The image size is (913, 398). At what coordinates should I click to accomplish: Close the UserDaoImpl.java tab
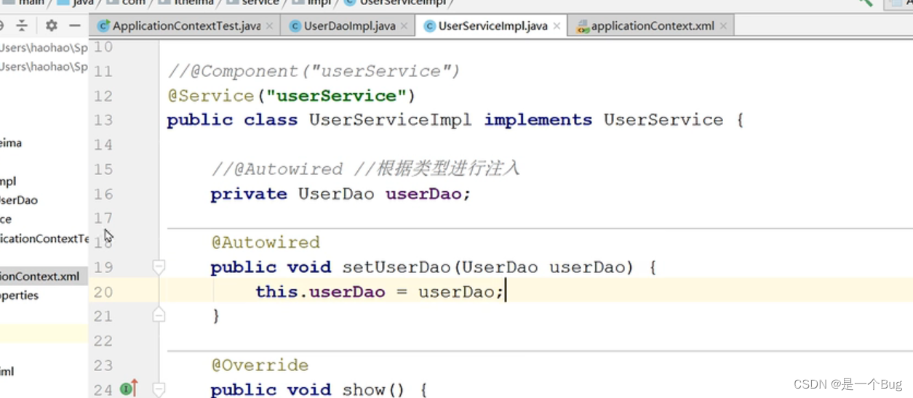pyautogui.click(x=404, y=26)
